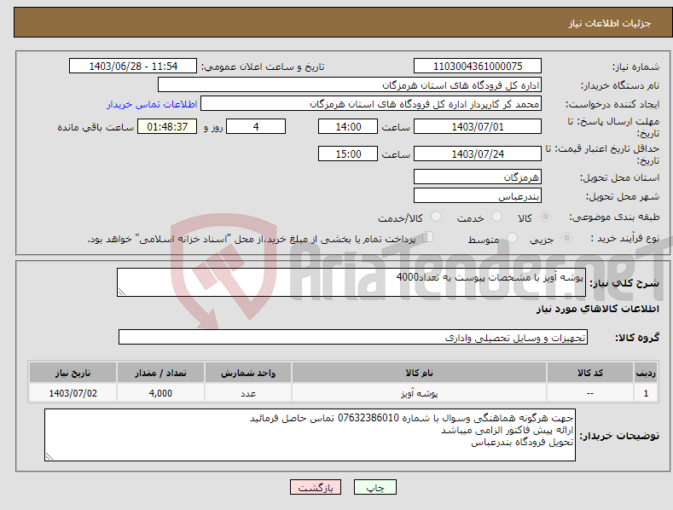Select the کالا radio button
Screen dimensions: 673x510
click(545, 217)
